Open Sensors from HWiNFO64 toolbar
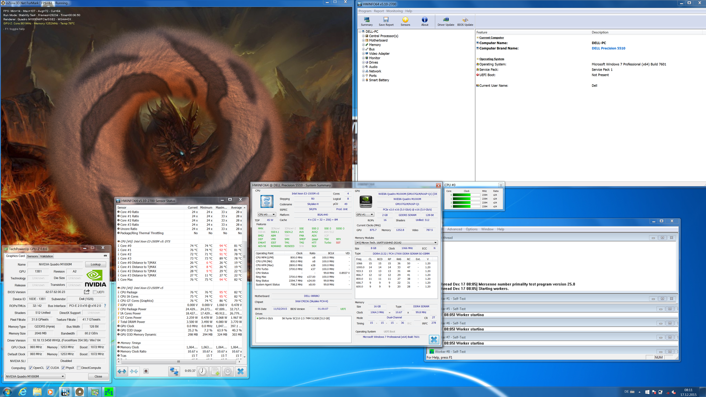 [405, 21]
